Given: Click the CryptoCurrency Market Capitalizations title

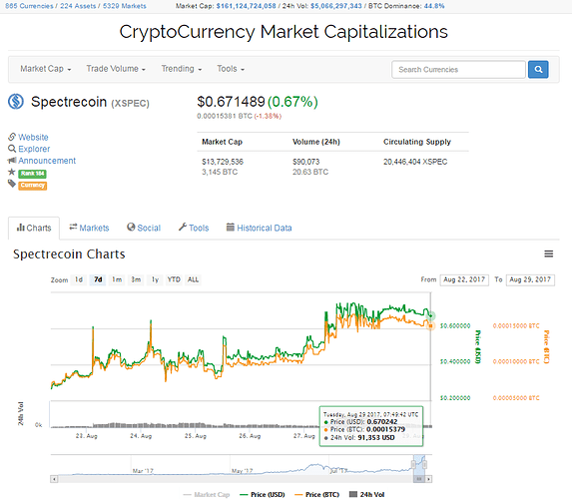Looking at the screenshot, I should (284, 32).
